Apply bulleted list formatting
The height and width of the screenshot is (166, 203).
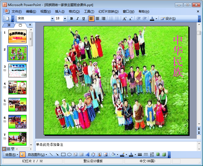tap(117, 19)
